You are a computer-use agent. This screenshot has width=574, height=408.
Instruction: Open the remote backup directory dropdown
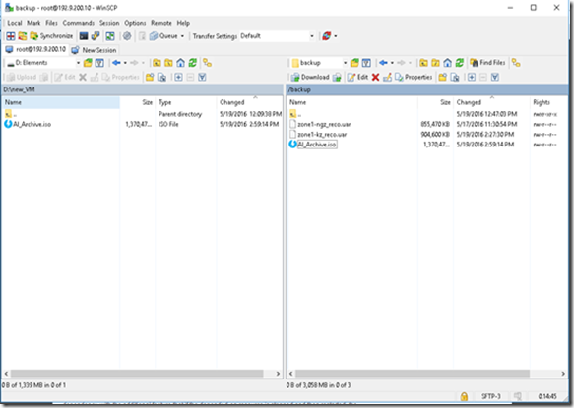(x=319, y=63)
